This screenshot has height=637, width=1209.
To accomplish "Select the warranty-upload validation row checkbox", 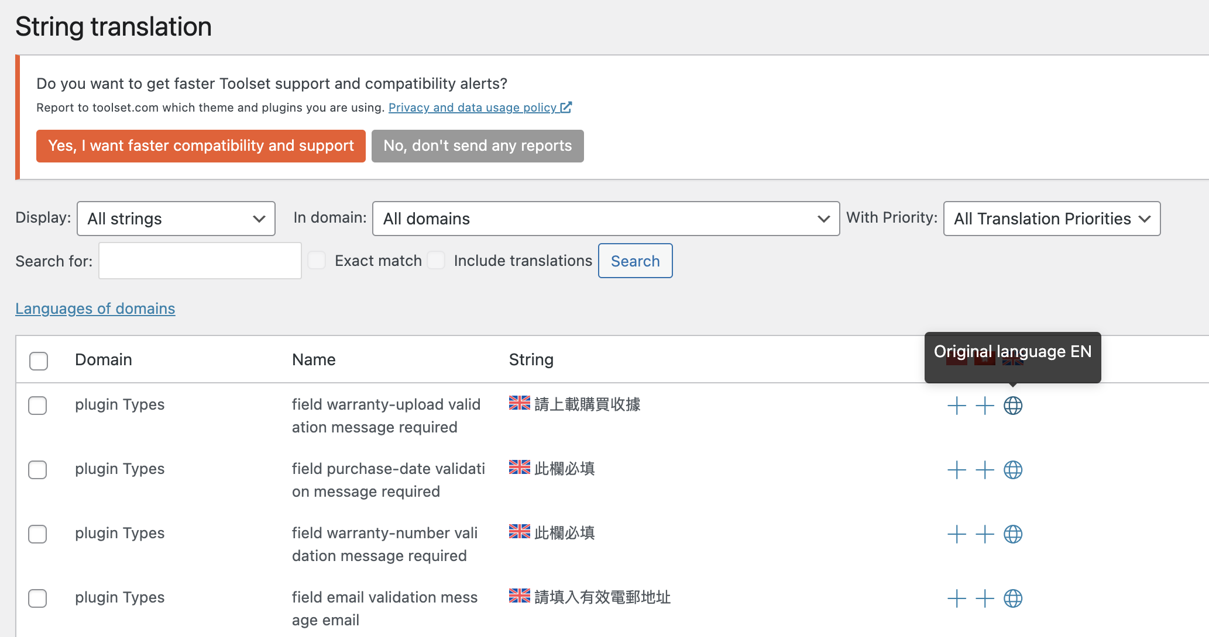I will 37,405.
